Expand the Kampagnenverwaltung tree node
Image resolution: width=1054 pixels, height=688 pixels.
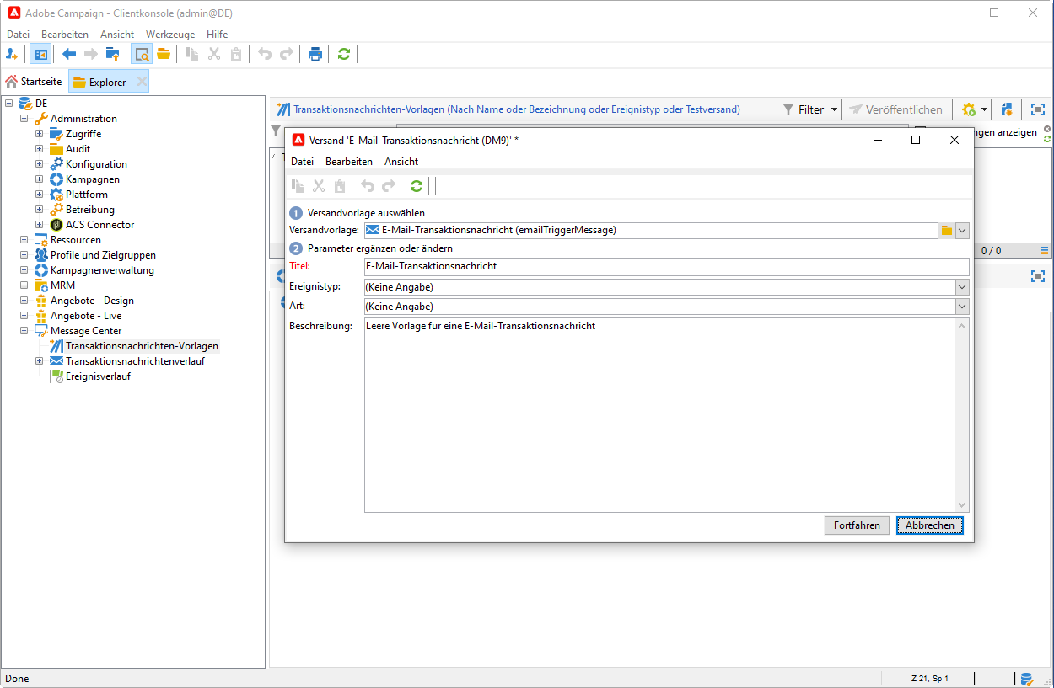pos(24,270)
